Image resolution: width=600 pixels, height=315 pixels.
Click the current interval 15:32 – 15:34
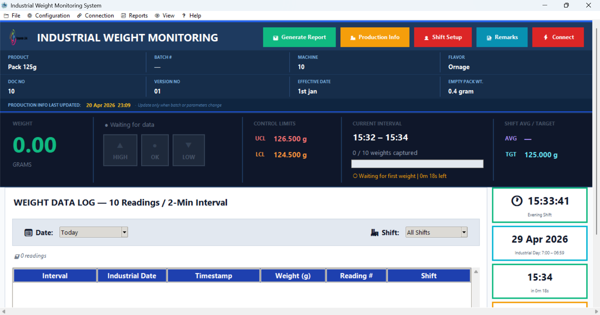pyautogui.click(x=380, y=137)
